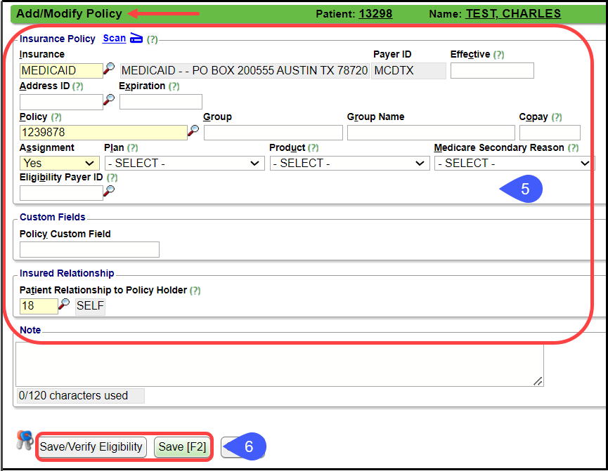The height and width of the screenshot is (471, 608).
Task: Expand the Plan dropdown
Action: point(185,163)
